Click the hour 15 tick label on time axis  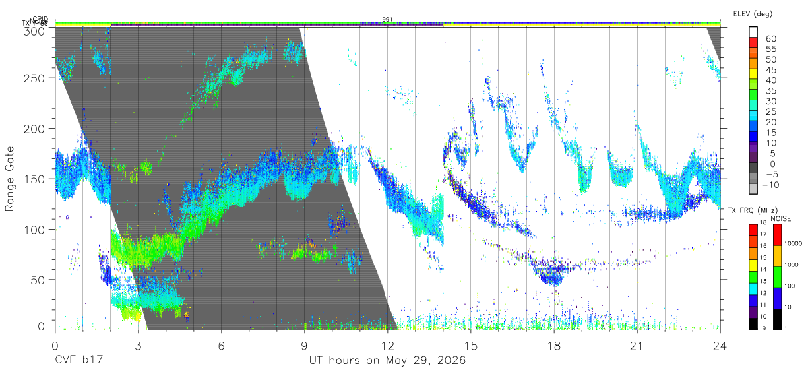(x=470, y=345)
